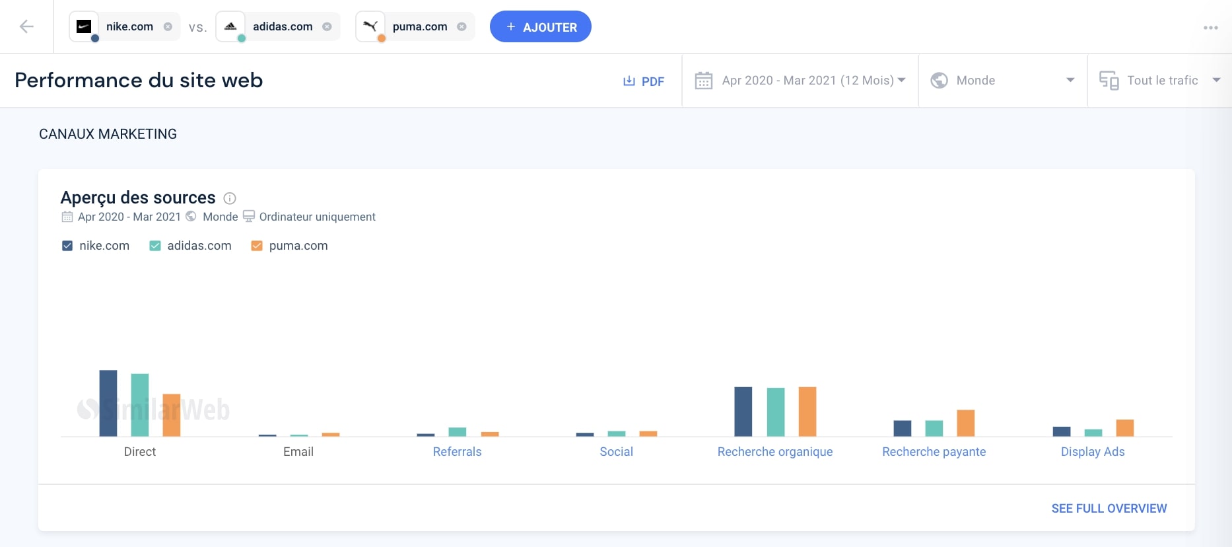Open the Referrals channel link

point(457,452)
